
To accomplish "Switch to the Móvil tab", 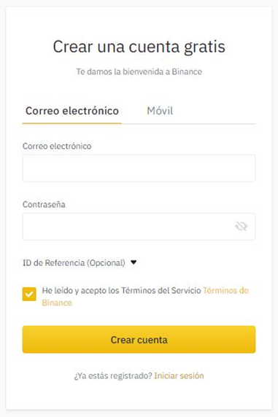I will 160,111.
